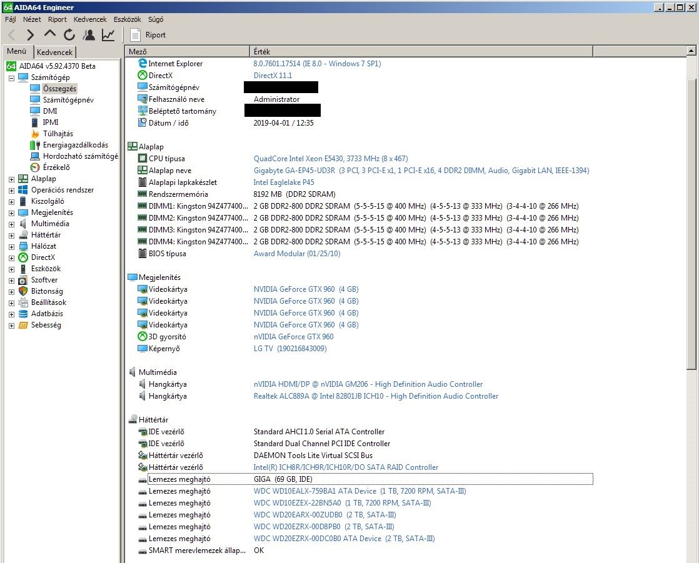Click the AIDA64 v5.92.4370 Beta root icon
The height and width of the screenshot is (563, 699).
(11, 66)
